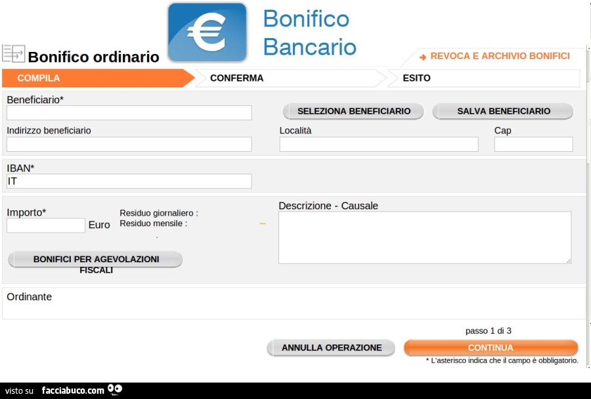Viewport: 591px width, 399px height.
Task: Click inside Descrizione - Causale text area
Action: (424, 237)
